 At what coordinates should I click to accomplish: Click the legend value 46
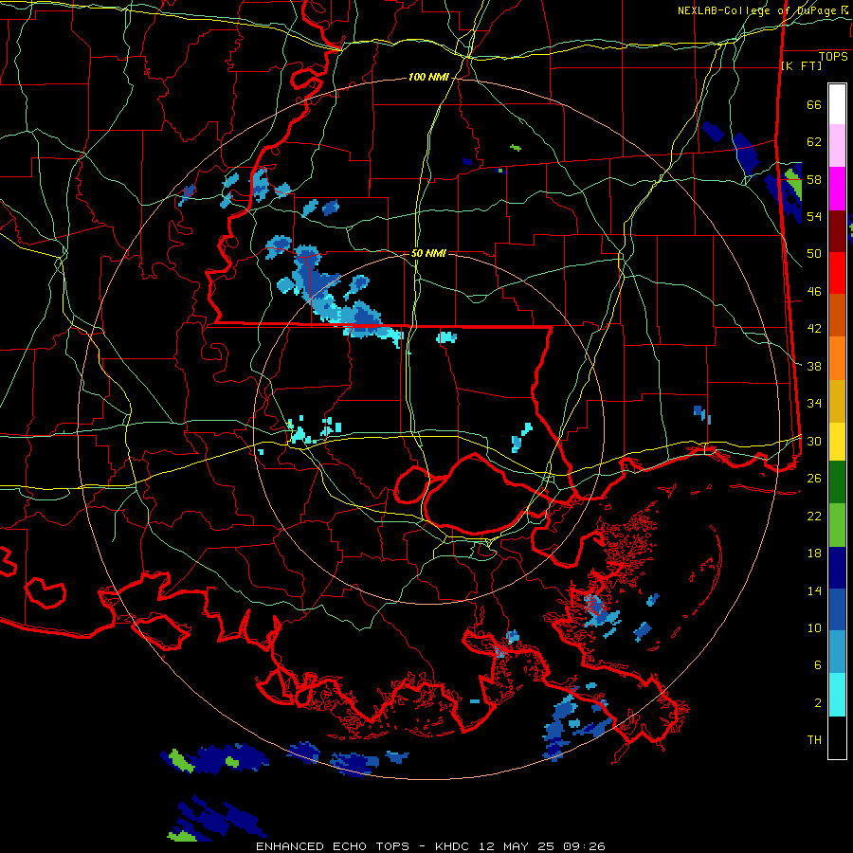coord(814,291)
